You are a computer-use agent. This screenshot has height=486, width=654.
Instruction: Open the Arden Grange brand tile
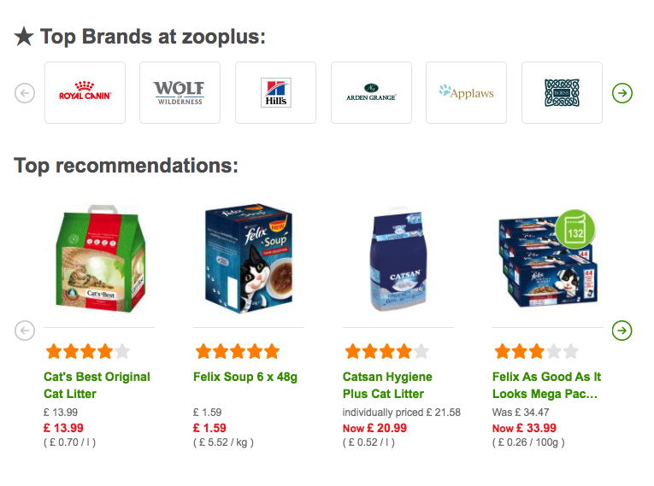coord(371,92)
